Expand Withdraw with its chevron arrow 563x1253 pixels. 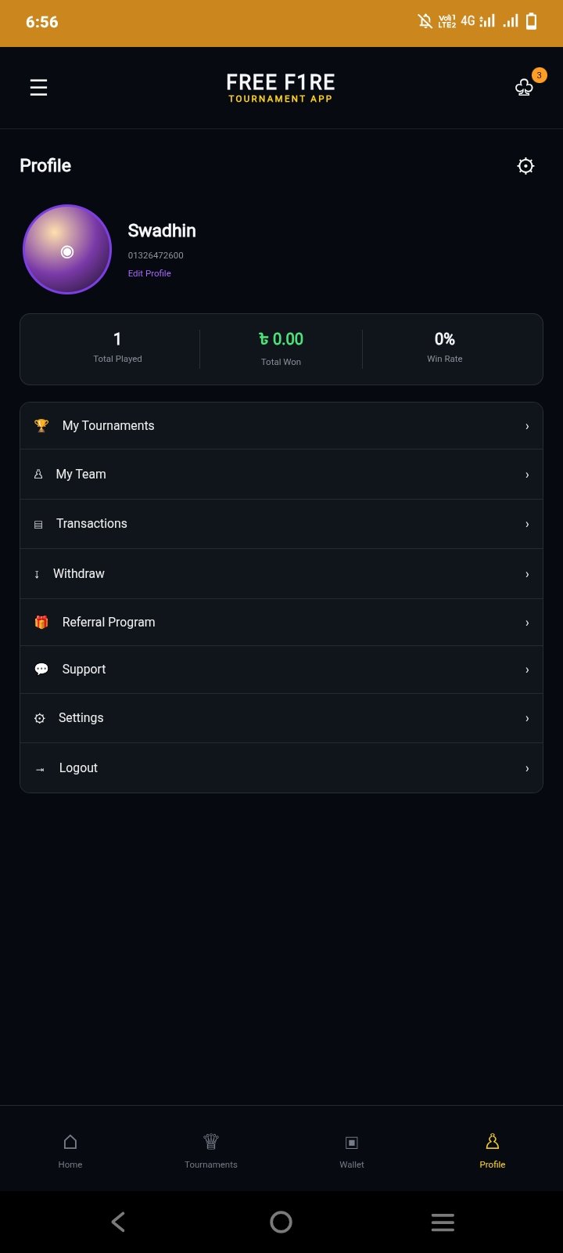click(527, 574)
